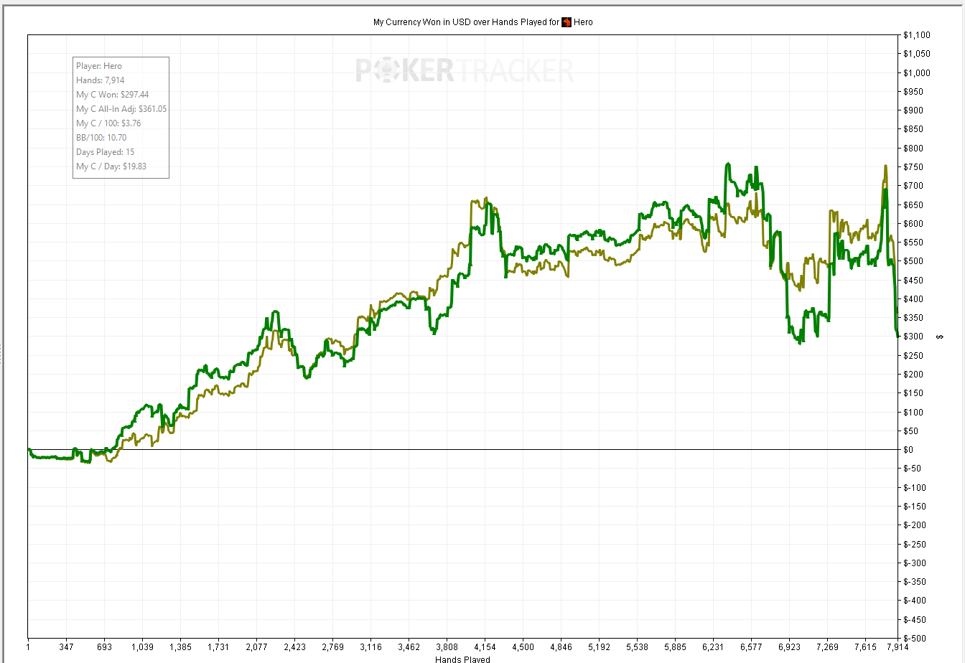
Task: Click 'Days Played: 15' stat line
Action: tap(105, 152)
